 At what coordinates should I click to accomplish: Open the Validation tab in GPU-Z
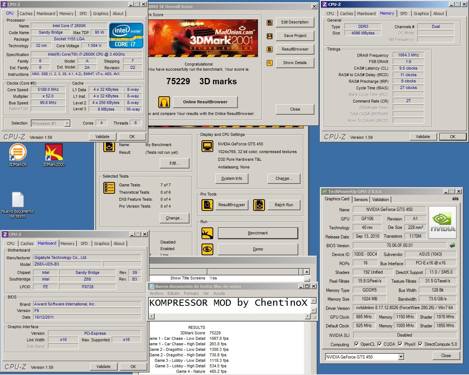pyautogui.click(x=380, y=200)
